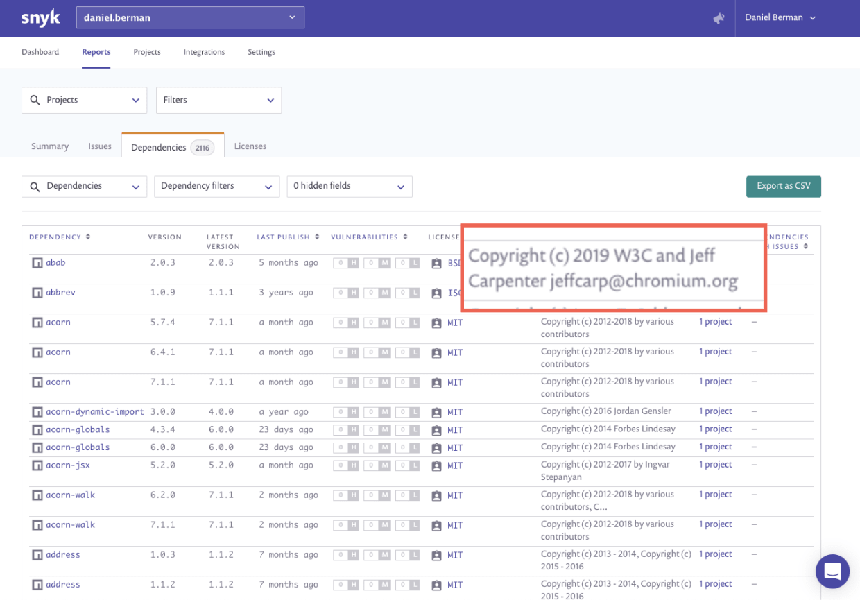Select the Reports nav item
The height and width of the screenshot is (600, 860).
(x=96, y=52)
